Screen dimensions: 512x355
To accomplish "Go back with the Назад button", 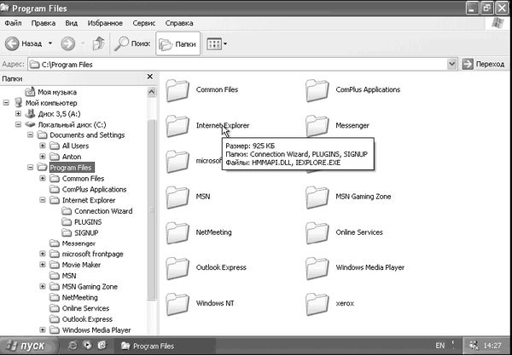I will (24, 43).
